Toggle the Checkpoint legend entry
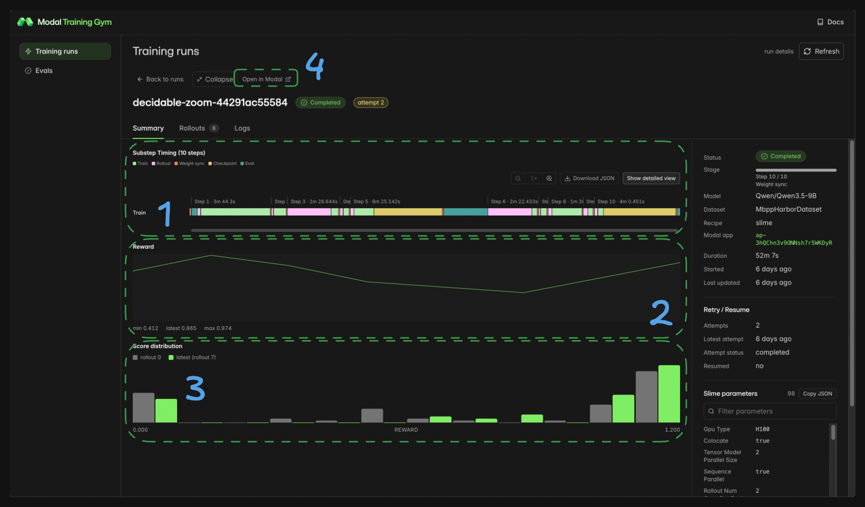Image resolution: width=865 pixels, height=507 pixels. pos(223,164)
